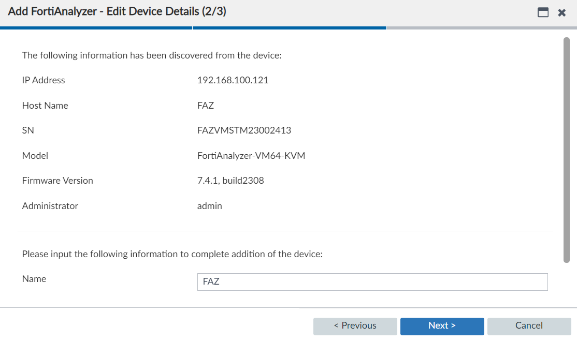
Task: Click the Administrator value admin
Action: tap(209, 205)
